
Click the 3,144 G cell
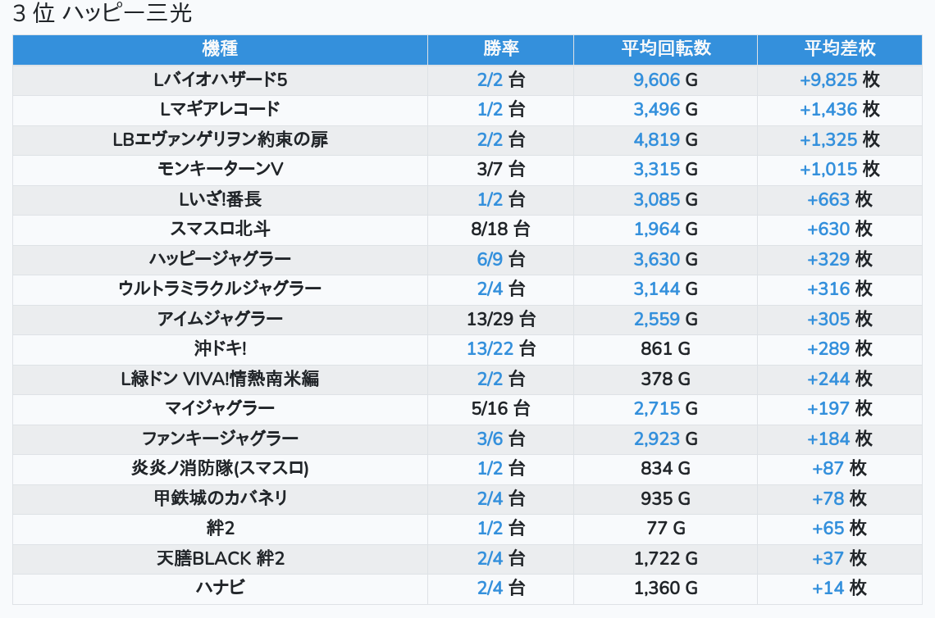tap(665, 289)
